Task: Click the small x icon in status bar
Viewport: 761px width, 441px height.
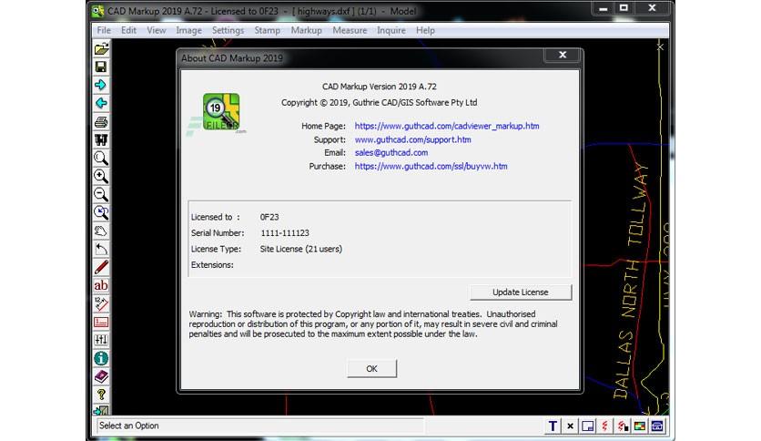Action: click(x=570, y=426)
